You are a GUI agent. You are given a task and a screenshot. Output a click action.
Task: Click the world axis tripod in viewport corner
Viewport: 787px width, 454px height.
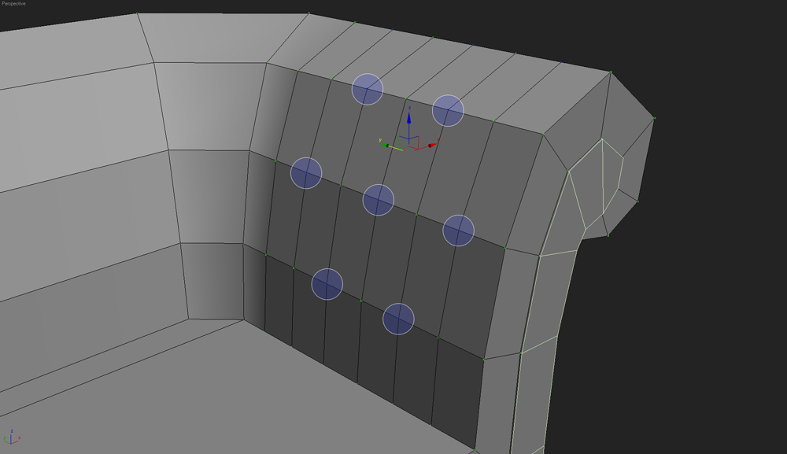(x=12, y=438)
